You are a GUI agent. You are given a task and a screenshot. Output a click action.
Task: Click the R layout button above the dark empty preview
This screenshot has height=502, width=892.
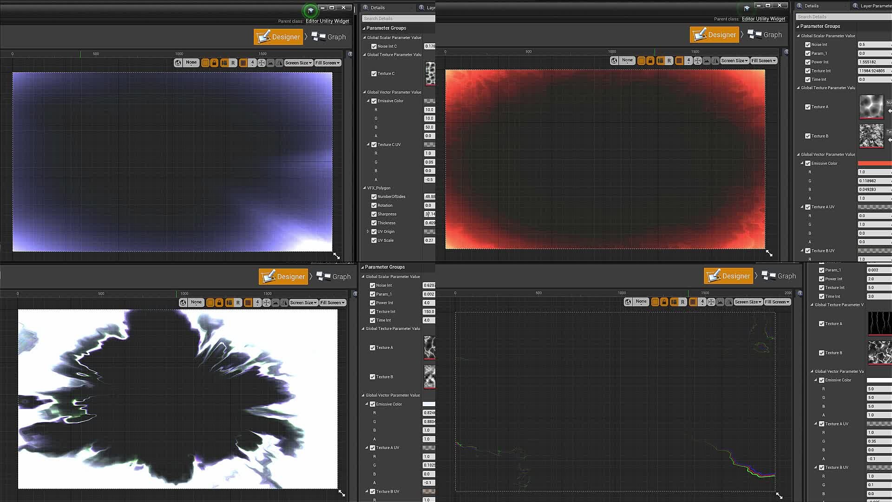tap(682, 302)
